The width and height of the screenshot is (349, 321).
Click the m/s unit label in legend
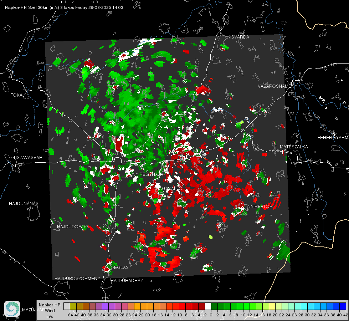click(x=50, y=316)
